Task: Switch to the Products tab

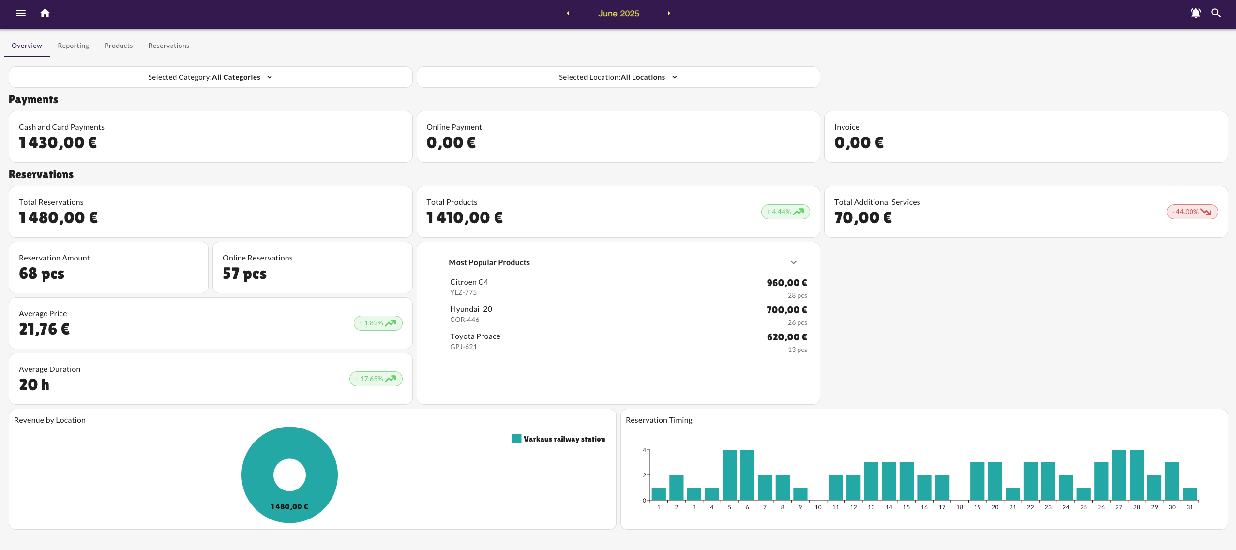Action: [118, 46]
